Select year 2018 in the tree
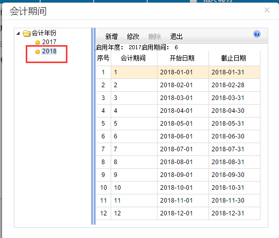This screenshot has height=238, width=279. click(49, 51)
